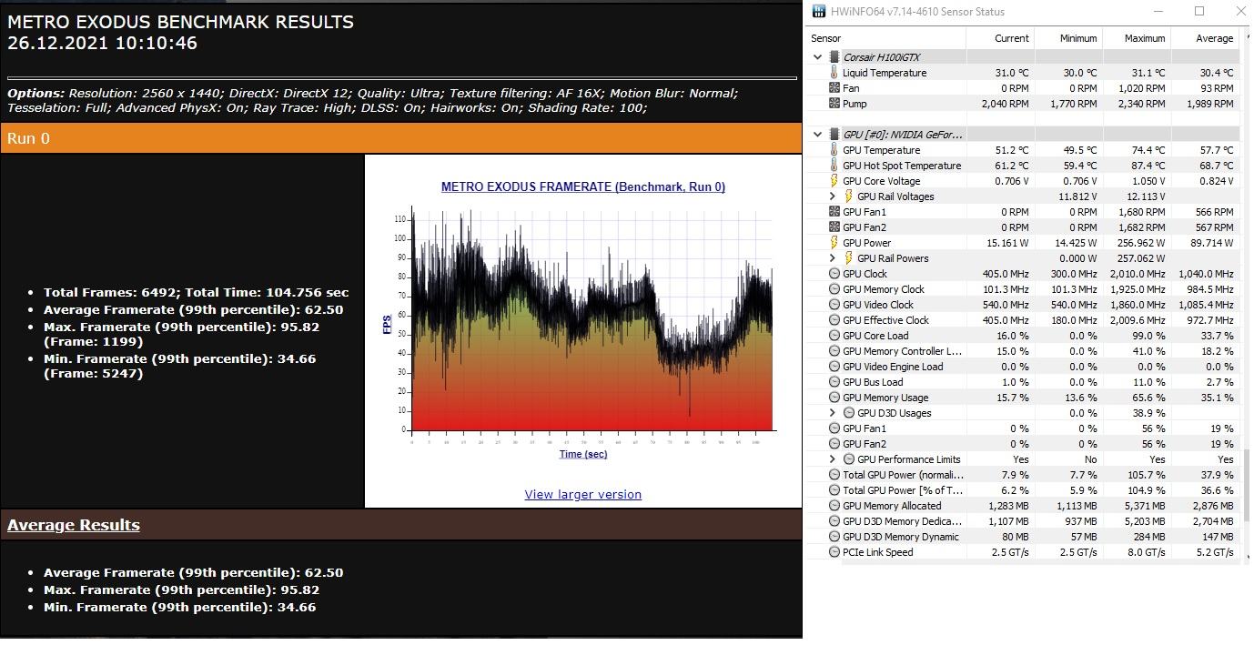Click the Current column header

1000,38
